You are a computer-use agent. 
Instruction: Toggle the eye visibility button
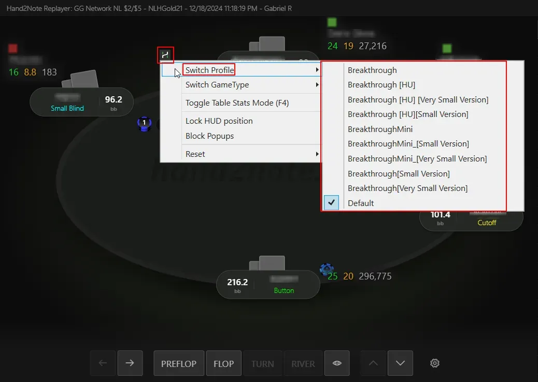click(337, 363)
